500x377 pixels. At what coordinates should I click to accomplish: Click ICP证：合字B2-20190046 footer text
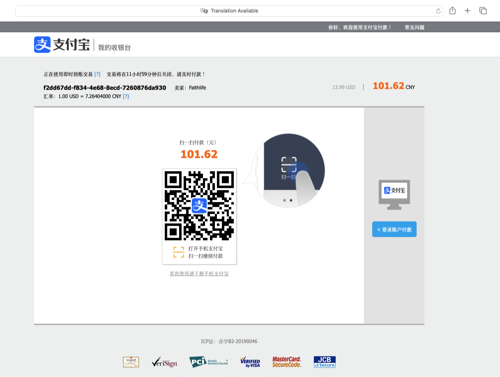point(229,341)
